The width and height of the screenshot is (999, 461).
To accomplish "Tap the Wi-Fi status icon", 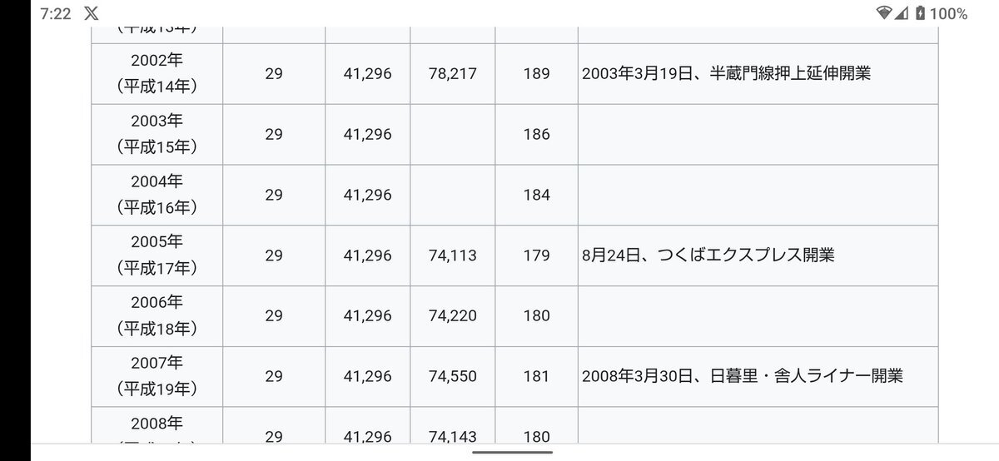I will click(x=883, y=13).
